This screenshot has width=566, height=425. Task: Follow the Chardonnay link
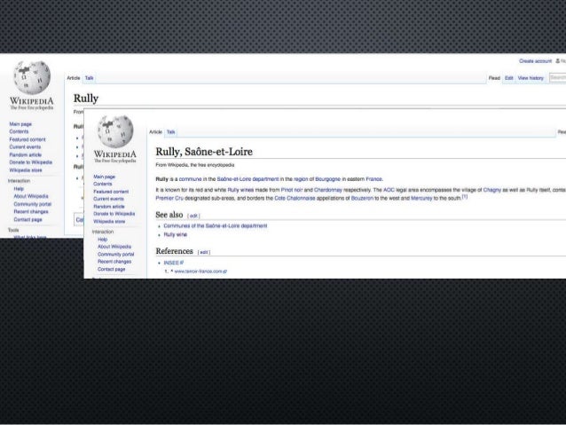pyautogui.click(x=328, y=190)
